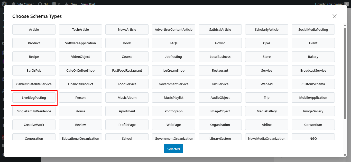The height and width of the screenshot is (162, 351).
Task: Click the blue Selected button
Action: tap(173, 149)
